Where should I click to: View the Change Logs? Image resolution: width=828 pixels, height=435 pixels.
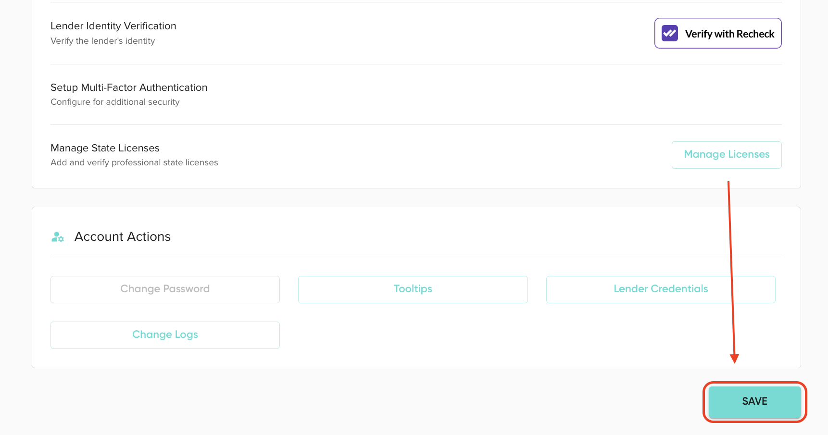click(165, 335)
